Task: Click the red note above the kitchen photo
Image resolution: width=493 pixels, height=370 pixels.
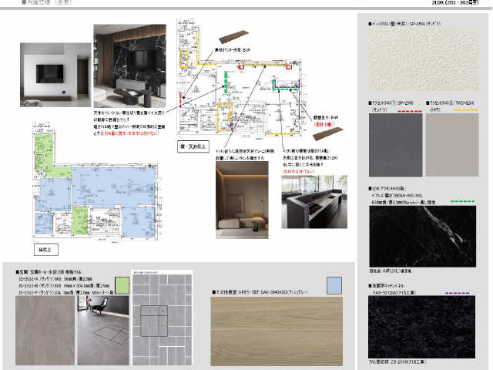Action: (298, 171)
